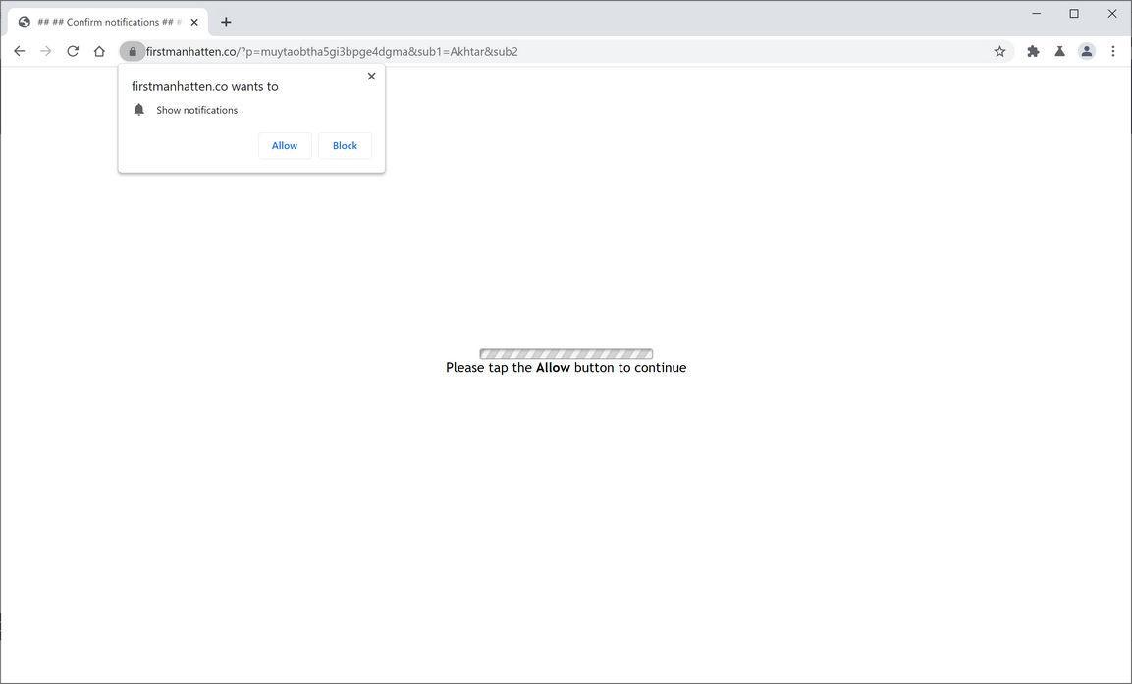Image resolution: width=1132 pixels, height=684 pixels.
Task: Click the Block button
Action: point(344,145)
